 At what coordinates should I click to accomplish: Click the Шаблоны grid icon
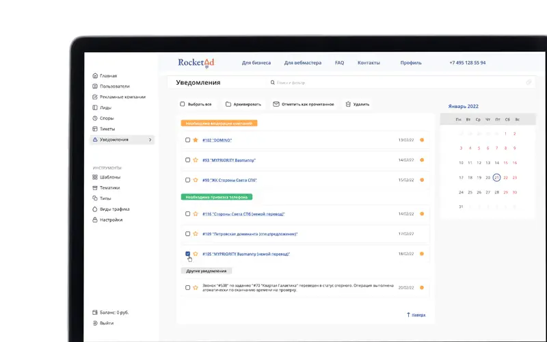tap(95, 177)
